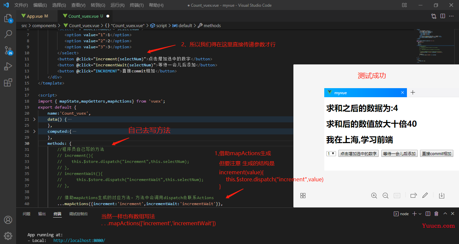This screenshot has width=459, height=244.
Task: Switch to the 输出 panel tab
Action: coord(42,214)
